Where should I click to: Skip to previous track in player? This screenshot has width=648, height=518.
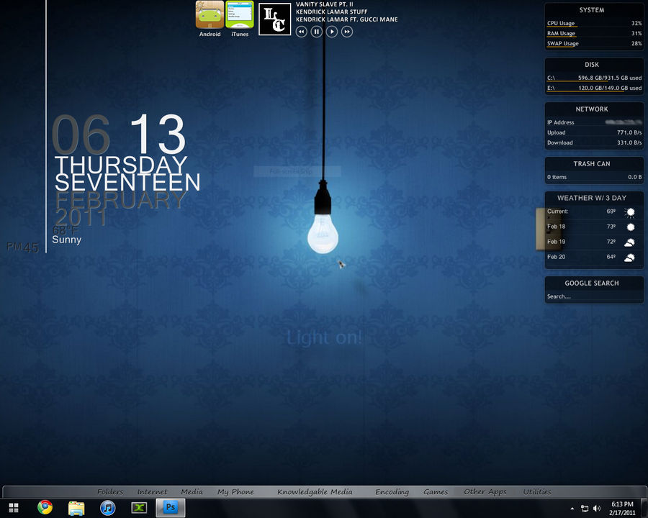tap(301, 32)
